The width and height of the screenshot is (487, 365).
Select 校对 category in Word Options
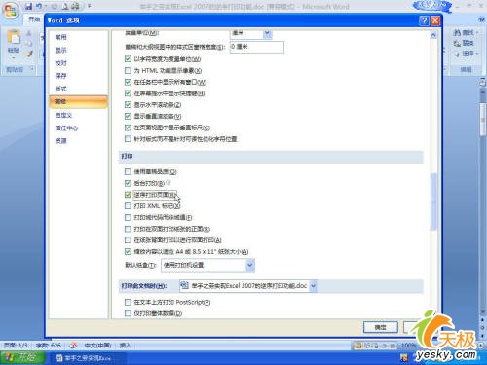coord(60,63)
